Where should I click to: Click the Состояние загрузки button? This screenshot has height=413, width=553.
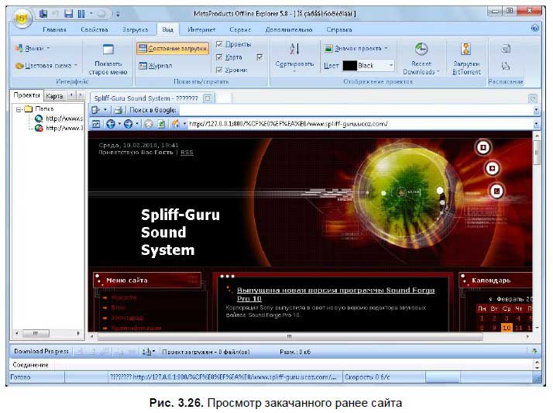click(x=173, y=48)
